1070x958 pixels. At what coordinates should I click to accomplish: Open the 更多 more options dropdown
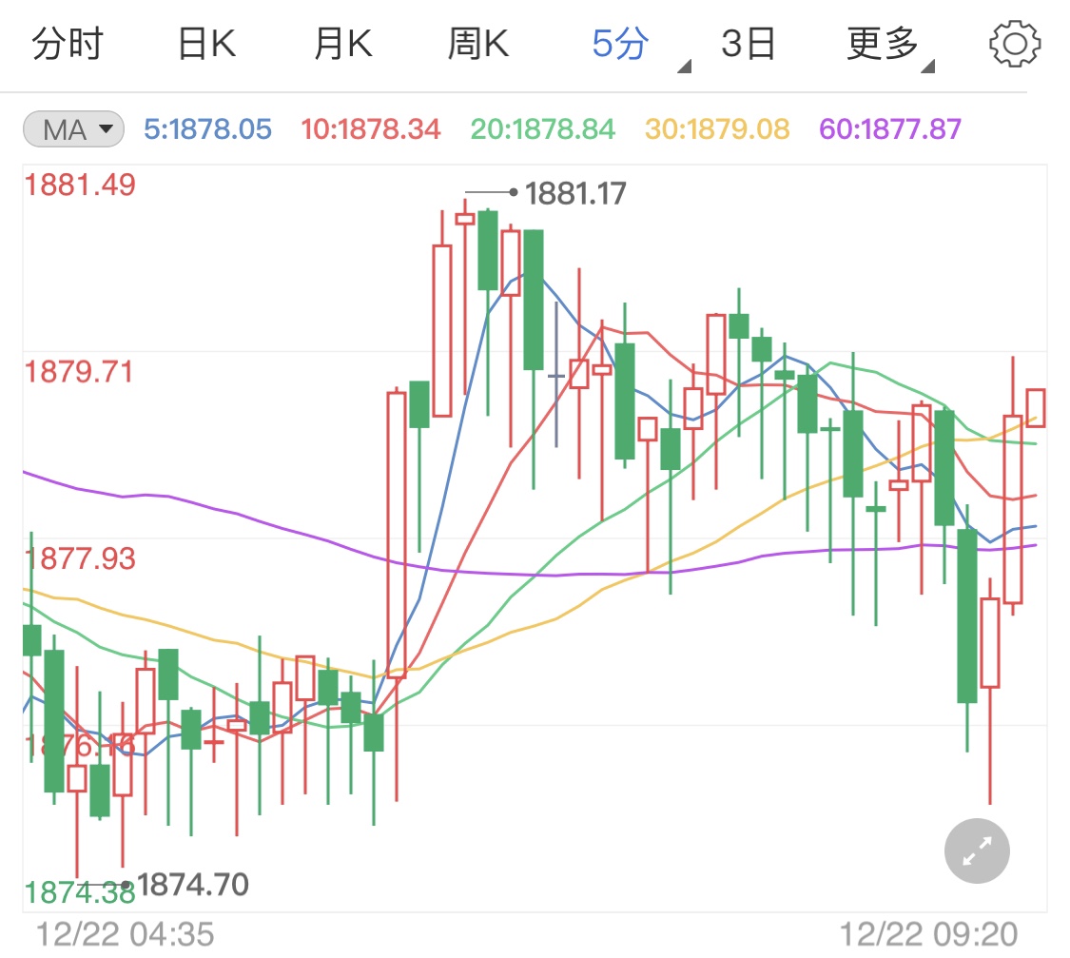[883, 42]
